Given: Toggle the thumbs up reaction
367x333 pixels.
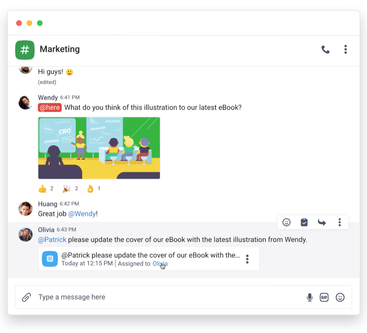Looking at the screenshot, I should click(46, 189).
